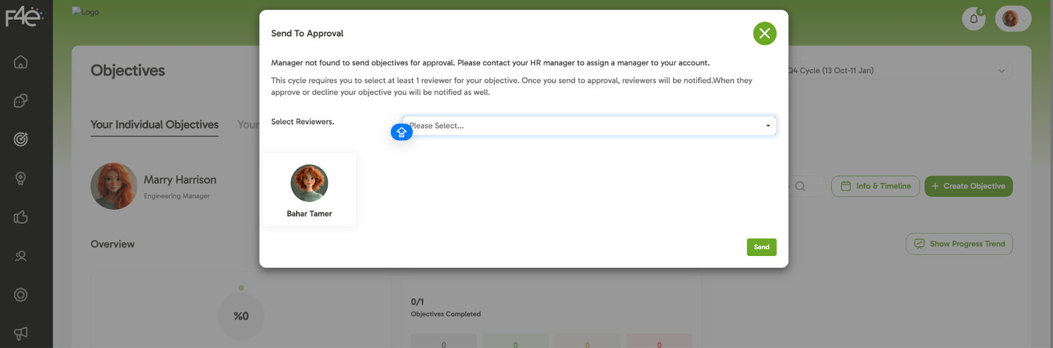Image resolution: width=1053 pixels, height=348 pixels.
Task: Click the award badge sidebar icon
Action: point(21,178)
